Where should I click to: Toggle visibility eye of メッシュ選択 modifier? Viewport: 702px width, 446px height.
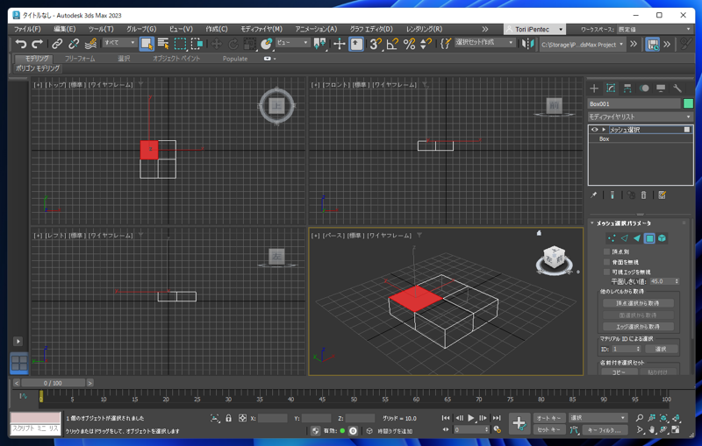pyautogui.click(x=594, y=130)
